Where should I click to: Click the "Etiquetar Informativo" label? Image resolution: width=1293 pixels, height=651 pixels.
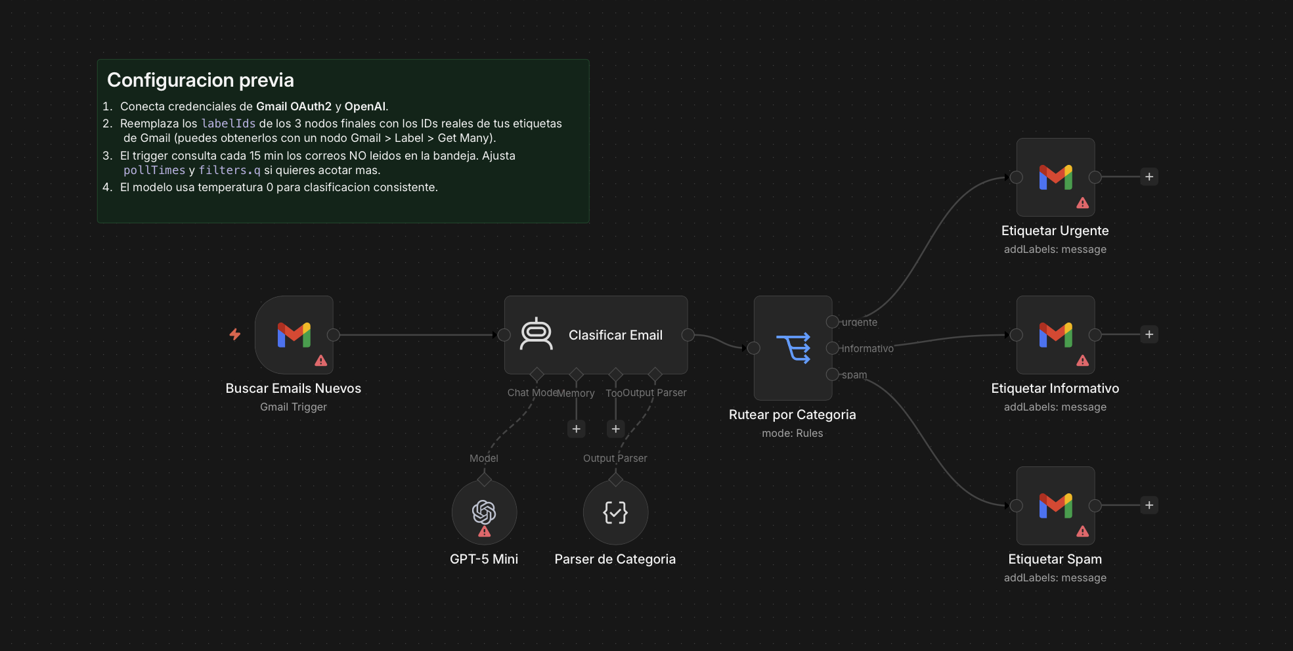(x=1055, y=388)
